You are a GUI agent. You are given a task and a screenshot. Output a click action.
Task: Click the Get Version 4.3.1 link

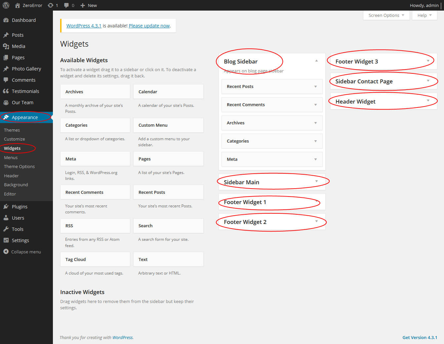point(420,337)
